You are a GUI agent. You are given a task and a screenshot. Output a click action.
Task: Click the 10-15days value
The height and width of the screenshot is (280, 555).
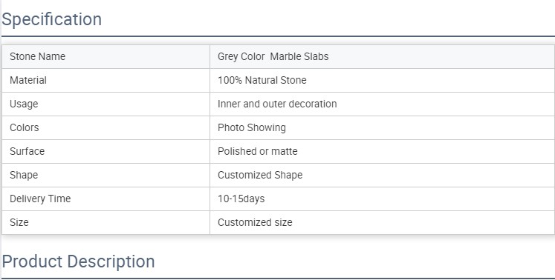coord(241,199)
